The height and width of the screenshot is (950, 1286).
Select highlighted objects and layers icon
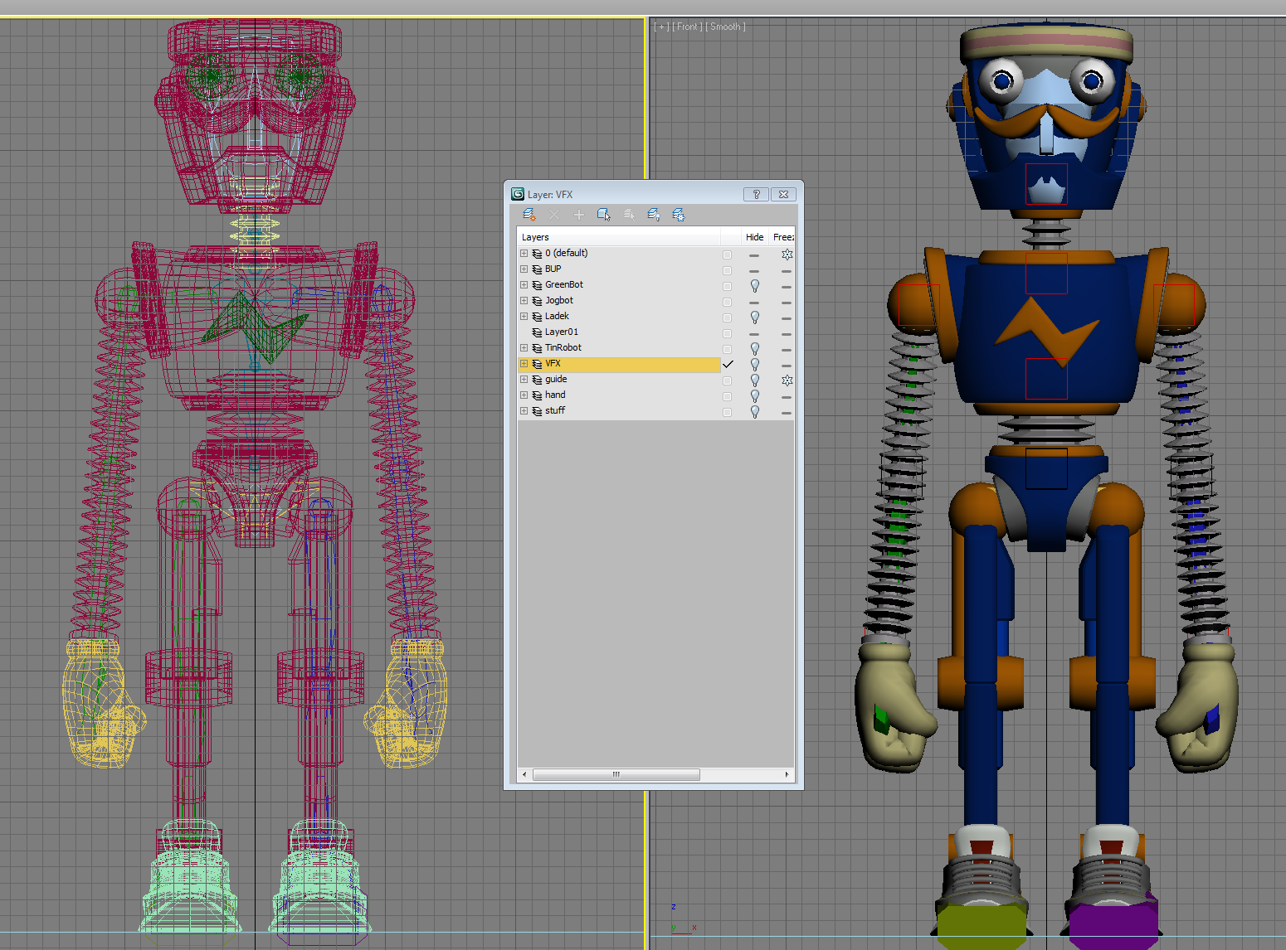point(604,216)
